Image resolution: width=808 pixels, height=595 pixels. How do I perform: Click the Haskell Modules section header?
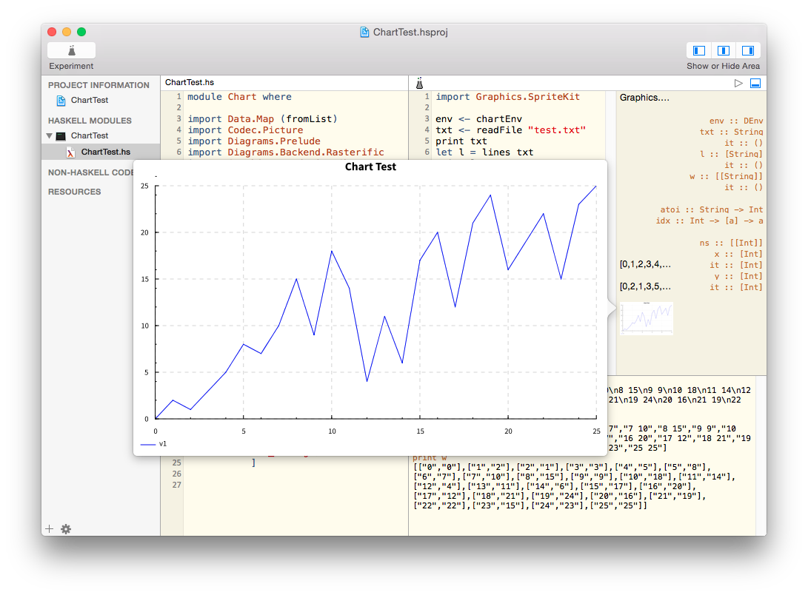(x=90, y=121)
